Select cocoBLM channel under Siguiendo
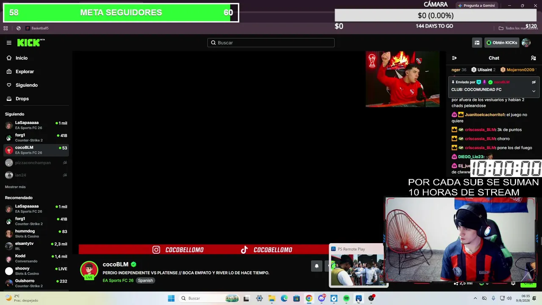Screen dimensions: 542x305 [36, 150]
